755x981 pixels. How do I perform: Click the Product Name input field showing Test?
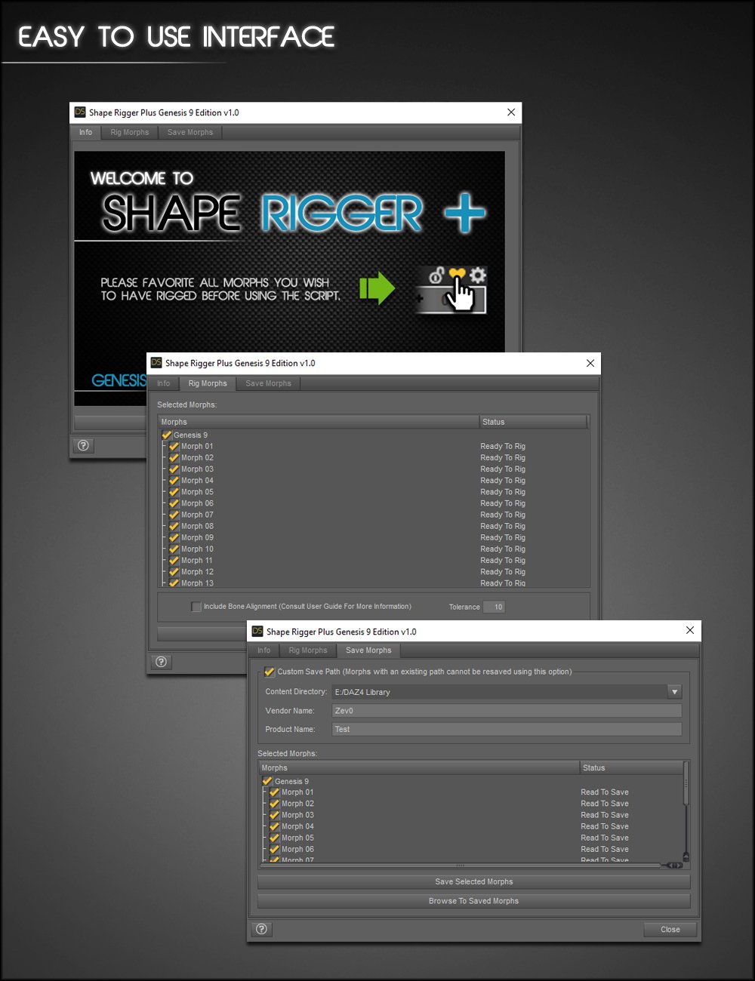point(506,729)
